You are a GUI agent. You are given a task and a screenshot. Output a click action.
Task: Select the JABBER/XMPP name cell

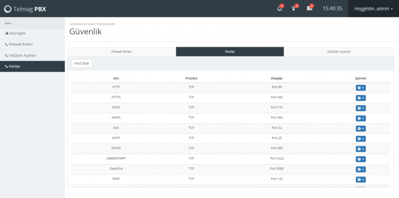pos(116,158)
